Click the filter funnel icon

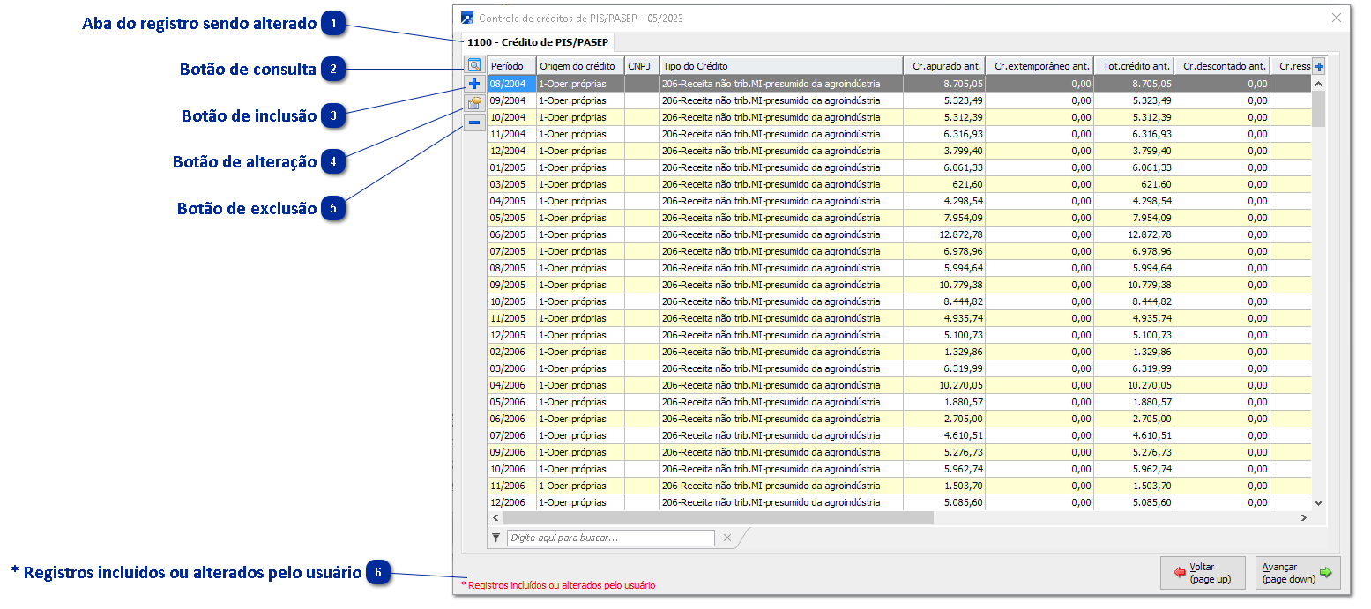pyautogui.click(x=496, y=538)
